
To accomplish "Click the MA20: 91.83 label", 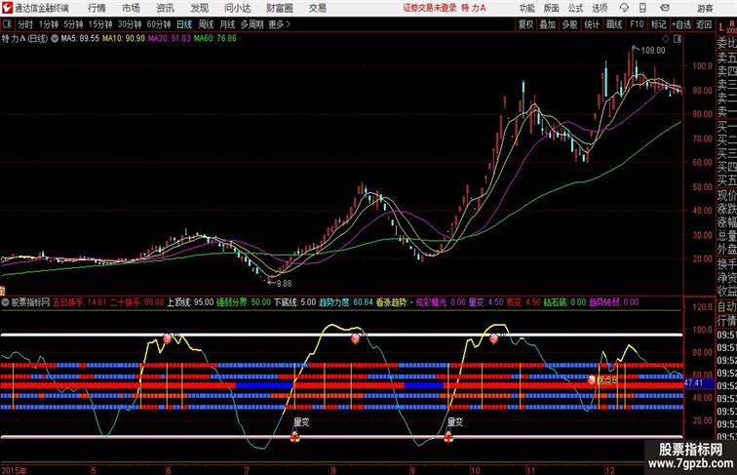I will [x=170, y=39].
